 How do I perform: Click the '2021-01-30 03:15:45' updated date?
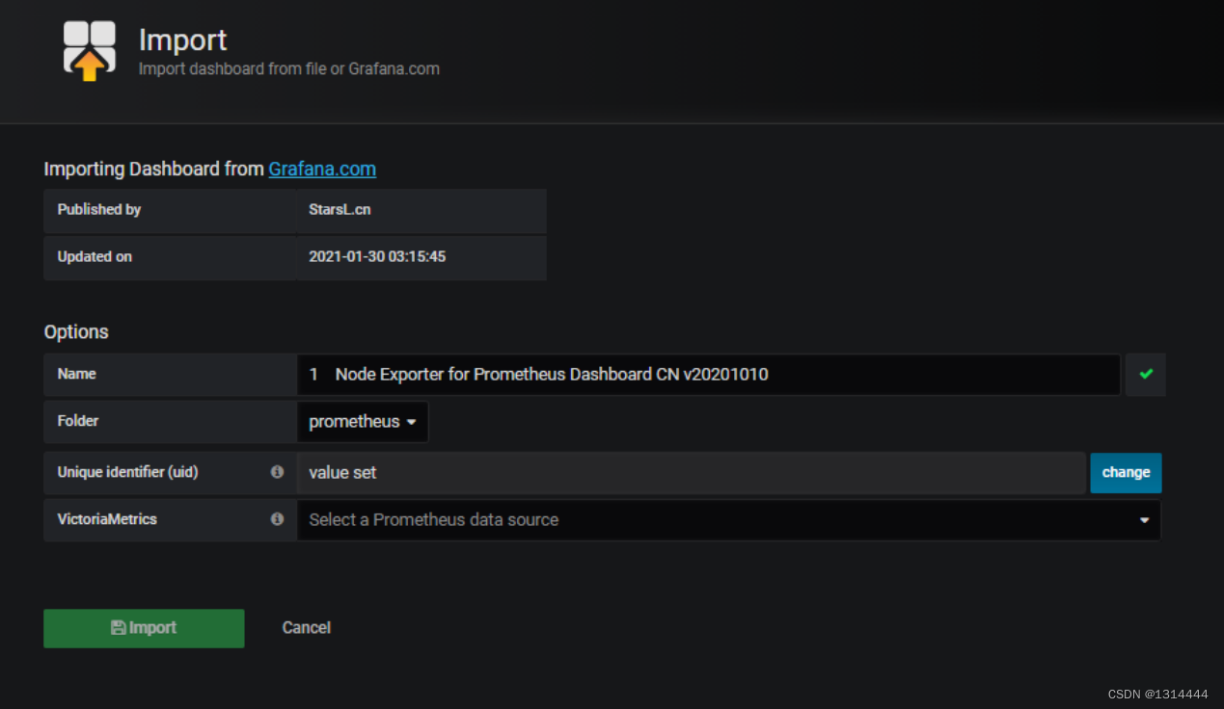tap(377, 257)
